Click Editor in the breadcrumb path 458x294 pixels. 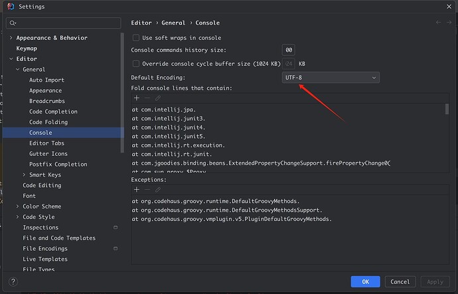coord(141,23)
